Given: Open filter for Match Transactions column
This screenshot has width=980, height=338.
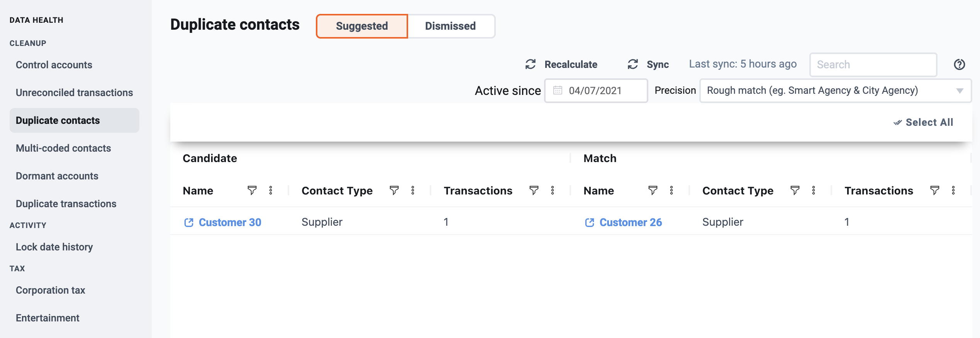Looking at the screenshot, I should coord(934,190).
